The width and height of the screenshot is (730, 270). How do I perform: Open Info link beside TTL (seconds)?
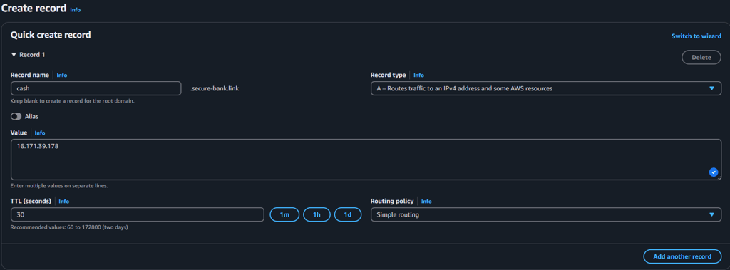click(x=63, y=201)
